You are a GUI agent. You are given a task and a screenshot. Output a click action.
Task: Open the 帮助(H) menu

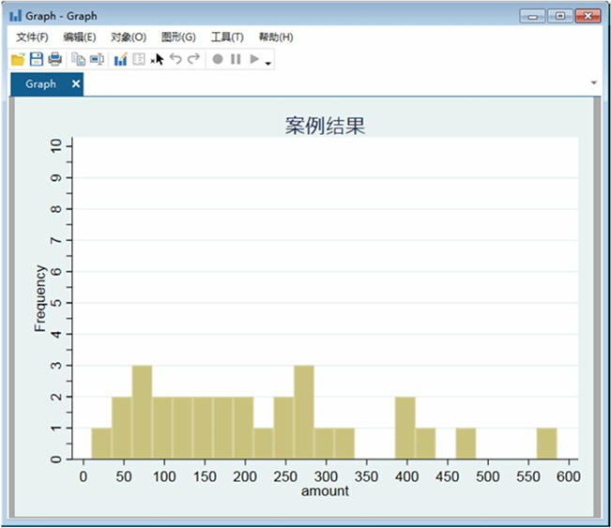(x=276, y=38)
